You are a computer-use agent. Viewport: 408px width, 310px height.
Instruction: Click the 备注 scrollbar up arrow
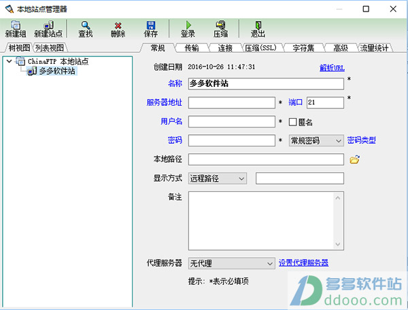click(338, 198)
